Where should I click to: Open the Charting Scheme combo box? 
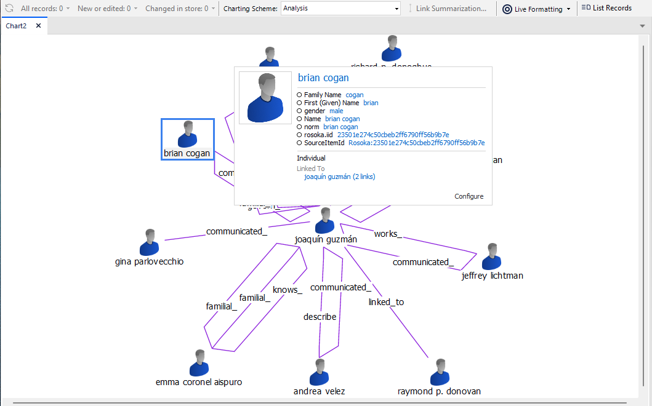(340, 9)
